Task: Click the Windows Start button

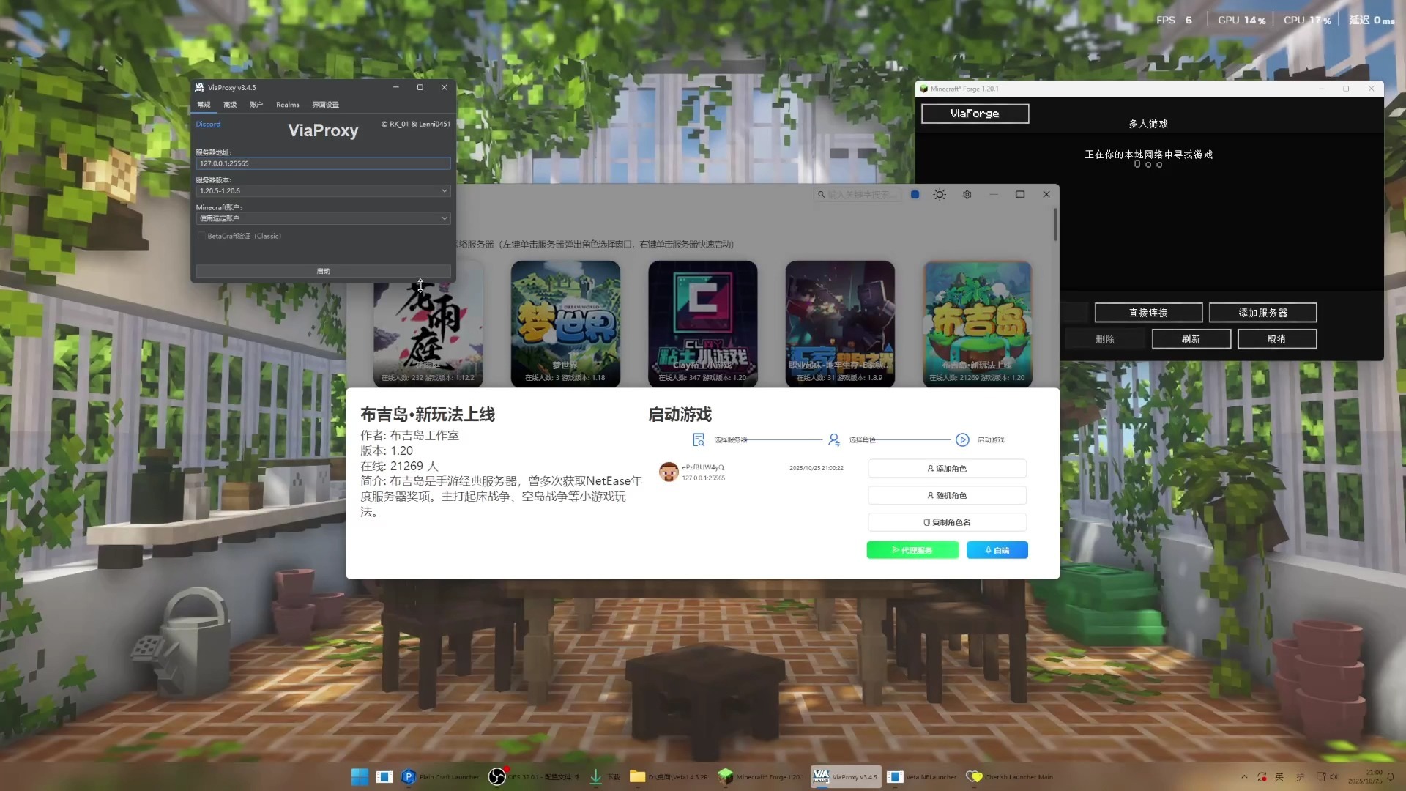Action: pyautogui.click(x=360, y=777)
